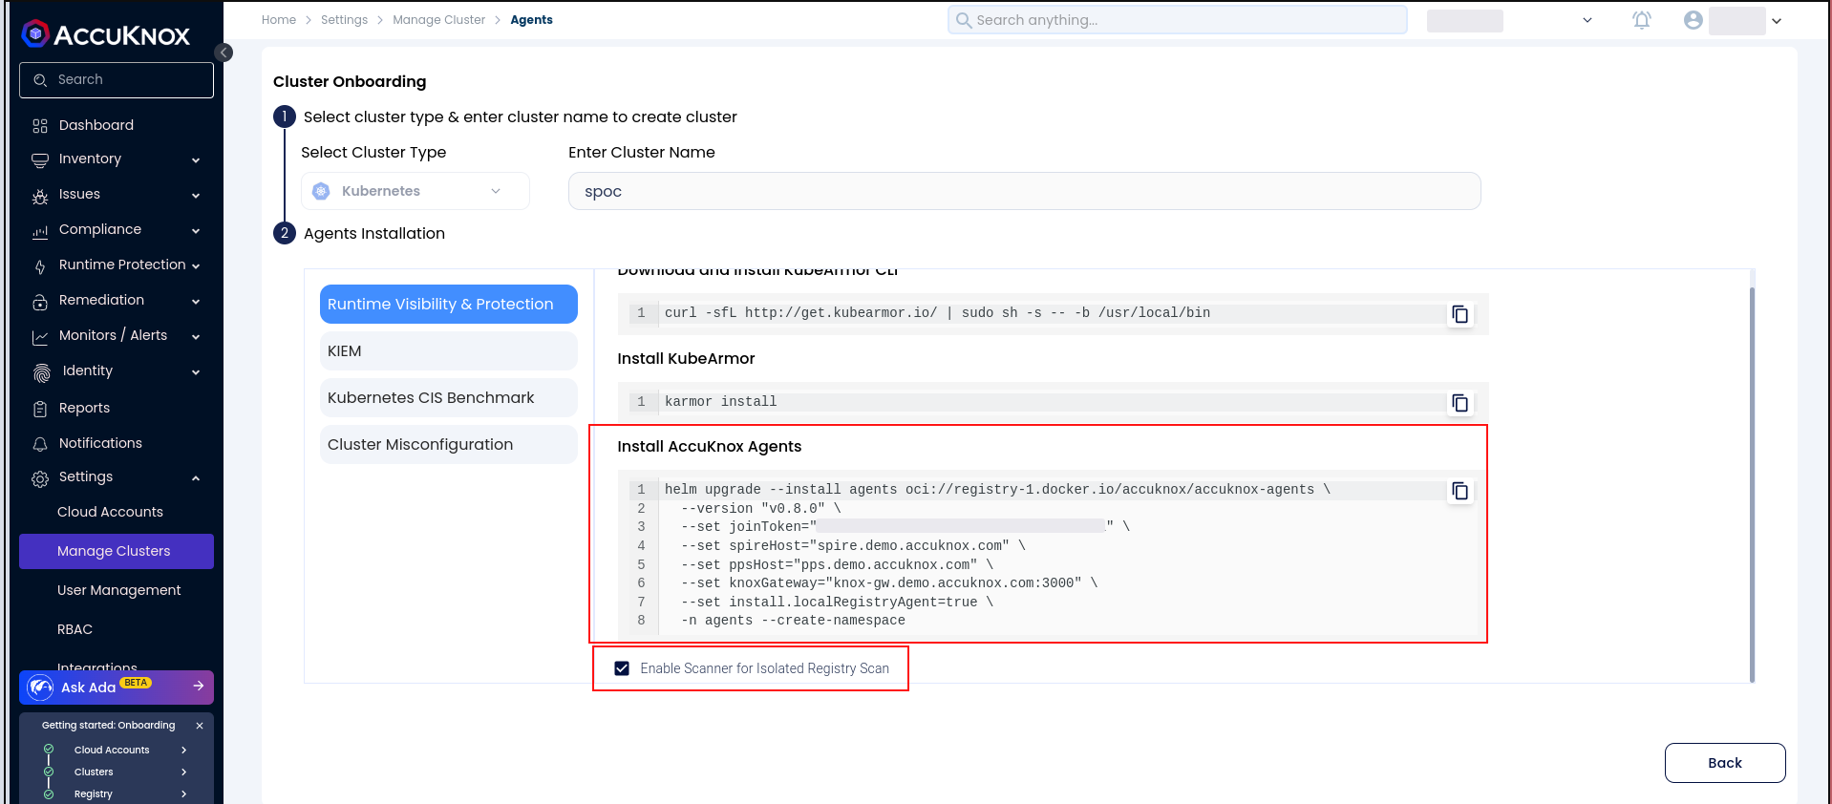Click the Back button
Screen dimensions: 1832x804
(x=1725, y=763)
